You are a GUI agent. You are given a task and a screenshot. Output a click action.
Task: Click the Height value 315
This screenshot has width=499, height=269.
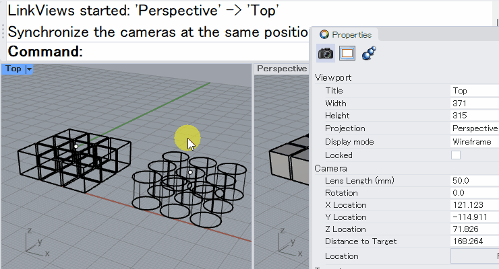(x=475, y=116)
